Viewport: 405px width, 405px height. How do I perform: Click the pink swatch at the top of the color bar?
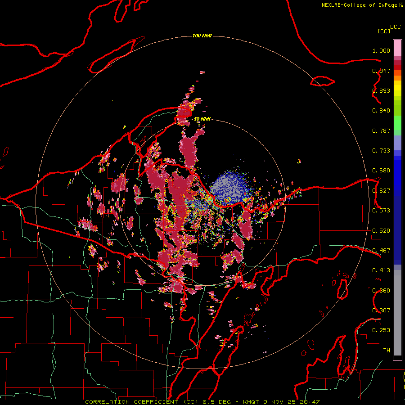[x=397, y=48]
